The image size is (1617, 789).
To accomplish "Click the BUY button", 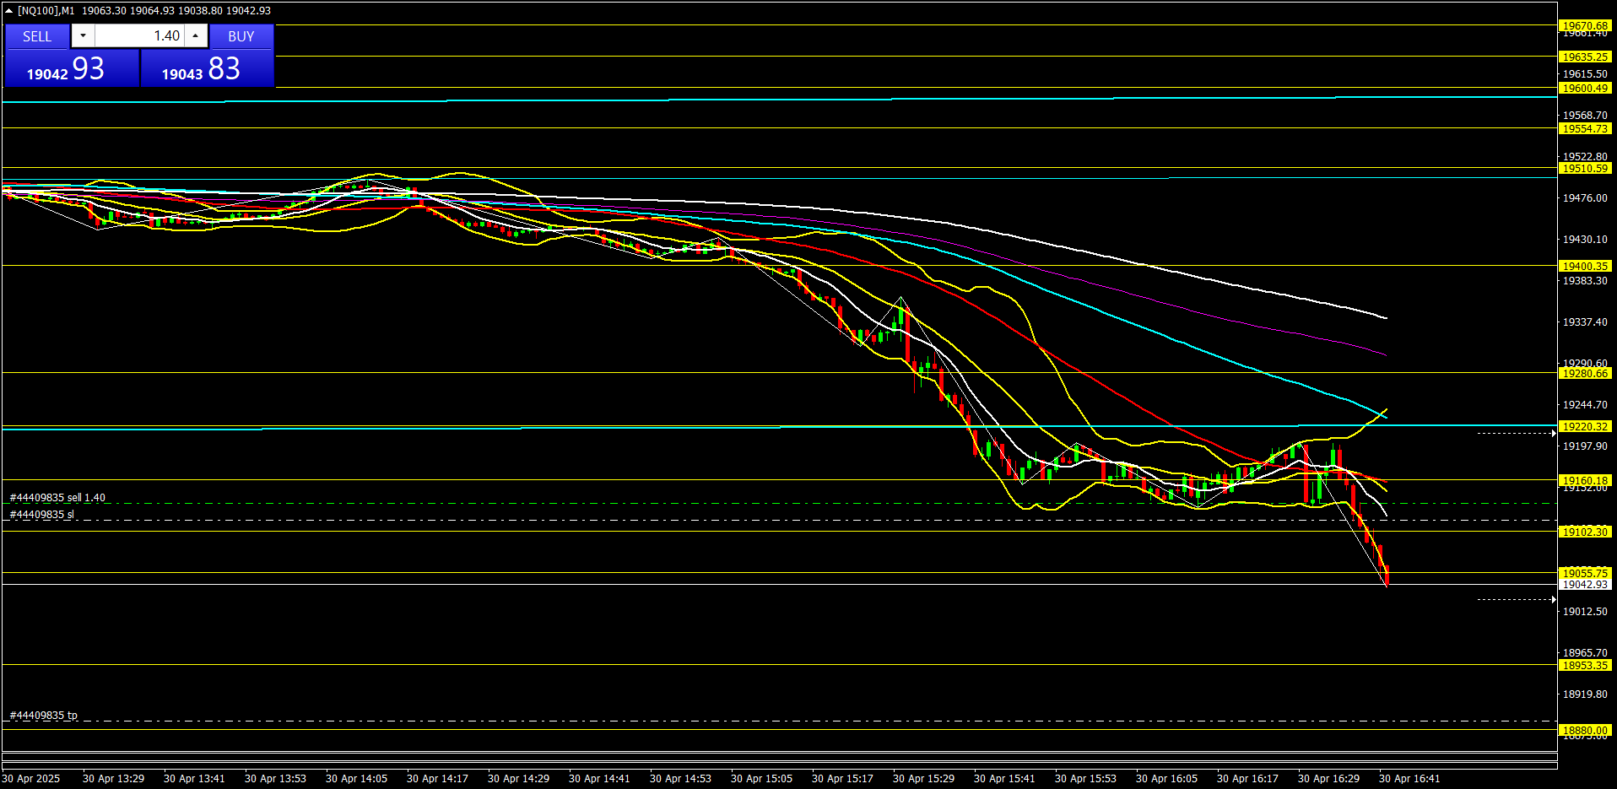I will click(241, 36).
